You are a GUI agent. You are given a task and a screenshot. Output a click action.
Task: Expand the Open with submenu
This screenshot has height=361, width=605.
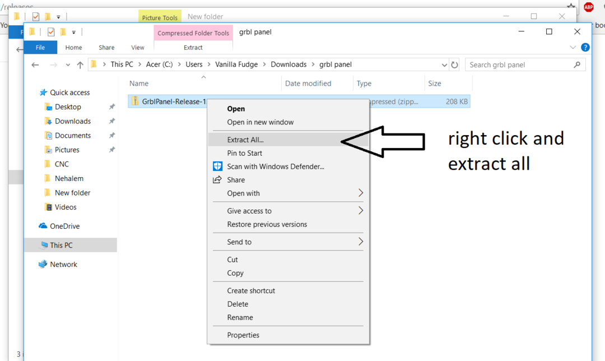360,193
